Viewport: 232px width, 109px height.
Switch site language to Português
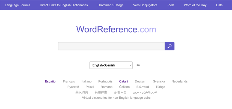pos(105,81)
